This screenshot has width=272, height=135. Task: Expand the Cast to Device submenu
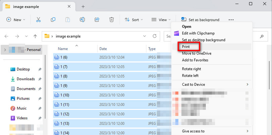pos(212,84)
